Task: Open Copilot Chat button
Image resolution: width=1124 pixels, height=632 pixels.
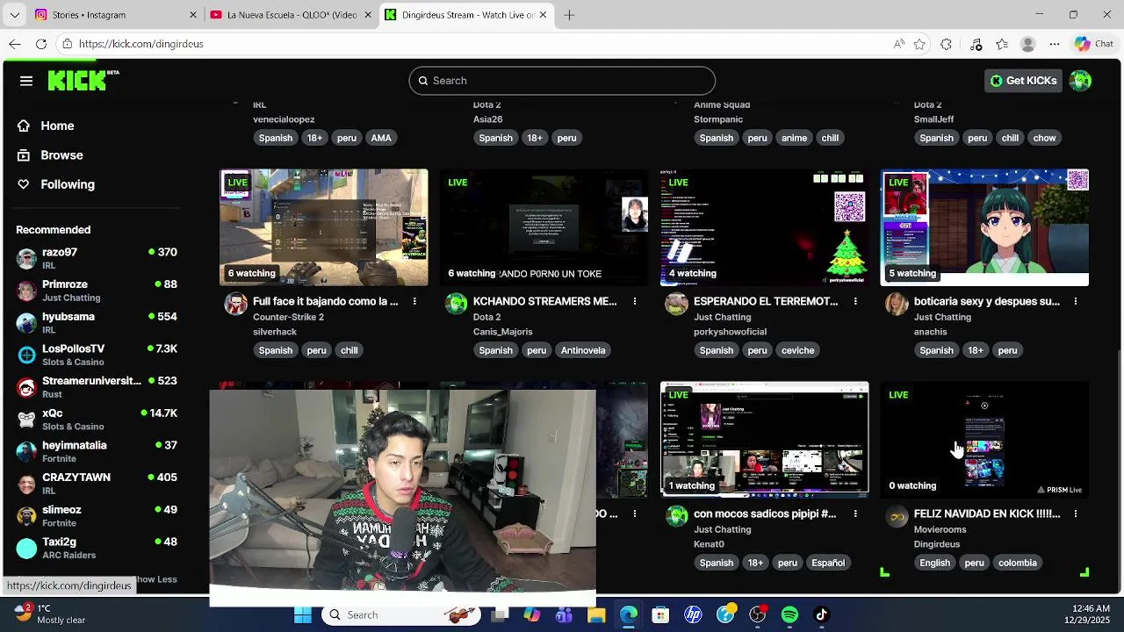Action: click(1094, 44)
